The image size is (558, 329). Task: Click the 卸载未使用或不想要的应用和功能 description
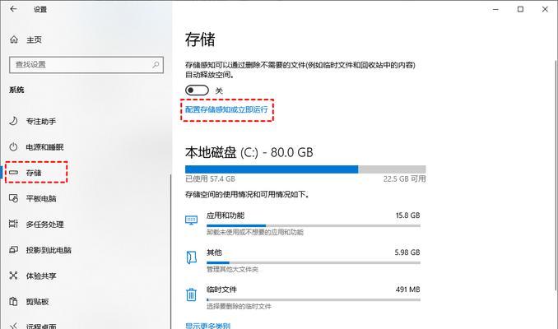coord(255,232)
